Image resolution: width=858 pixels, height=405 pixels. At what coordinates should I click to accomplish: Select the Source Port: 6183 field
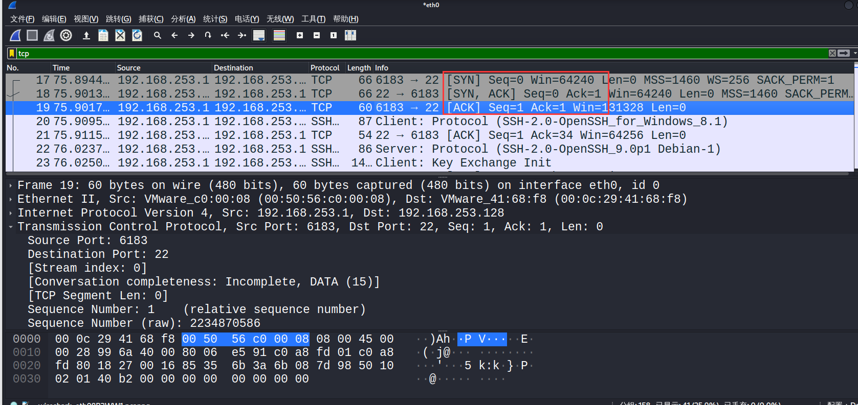(x=87, y=241)
